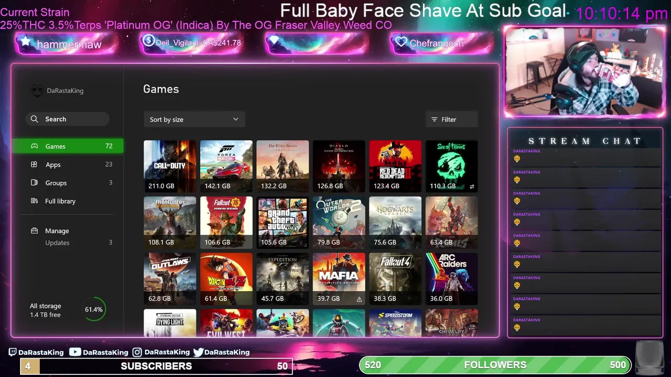Select the Expedition 33 tile
This screenshot has width=671, height=377.
(x=283, y=279)
